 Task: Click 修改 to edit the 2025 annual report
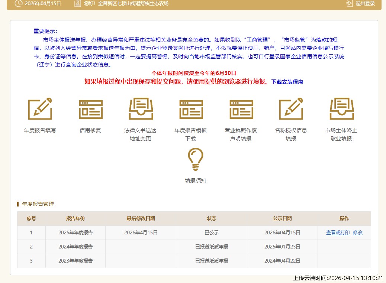click(x=357, y=233)
